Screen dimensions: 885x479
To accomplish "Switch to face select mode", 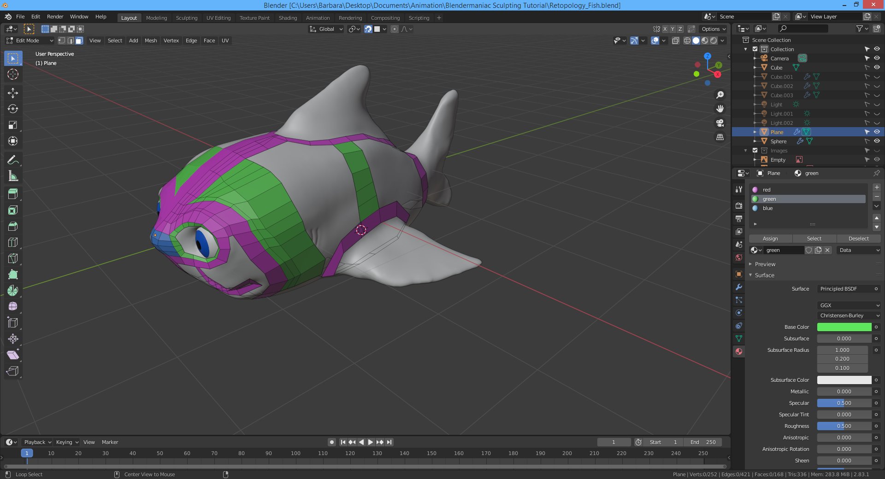I will (79, 41).
